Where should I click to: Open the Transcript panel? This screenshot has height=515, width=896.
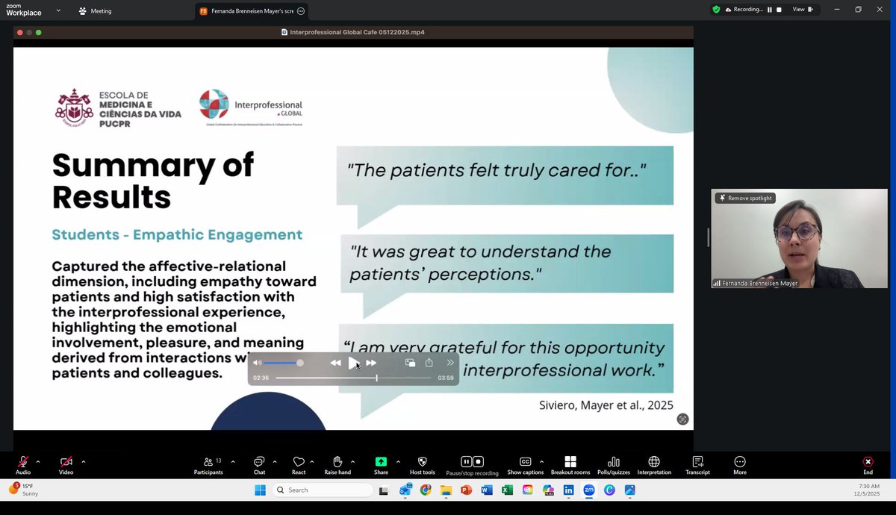tap(697, 465)
